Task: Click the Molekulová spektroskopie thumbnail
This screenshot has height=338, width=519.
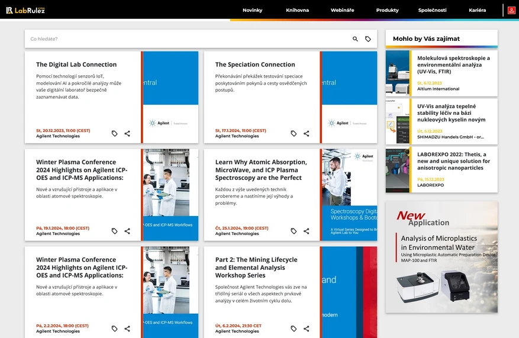Action: (398, 73)
